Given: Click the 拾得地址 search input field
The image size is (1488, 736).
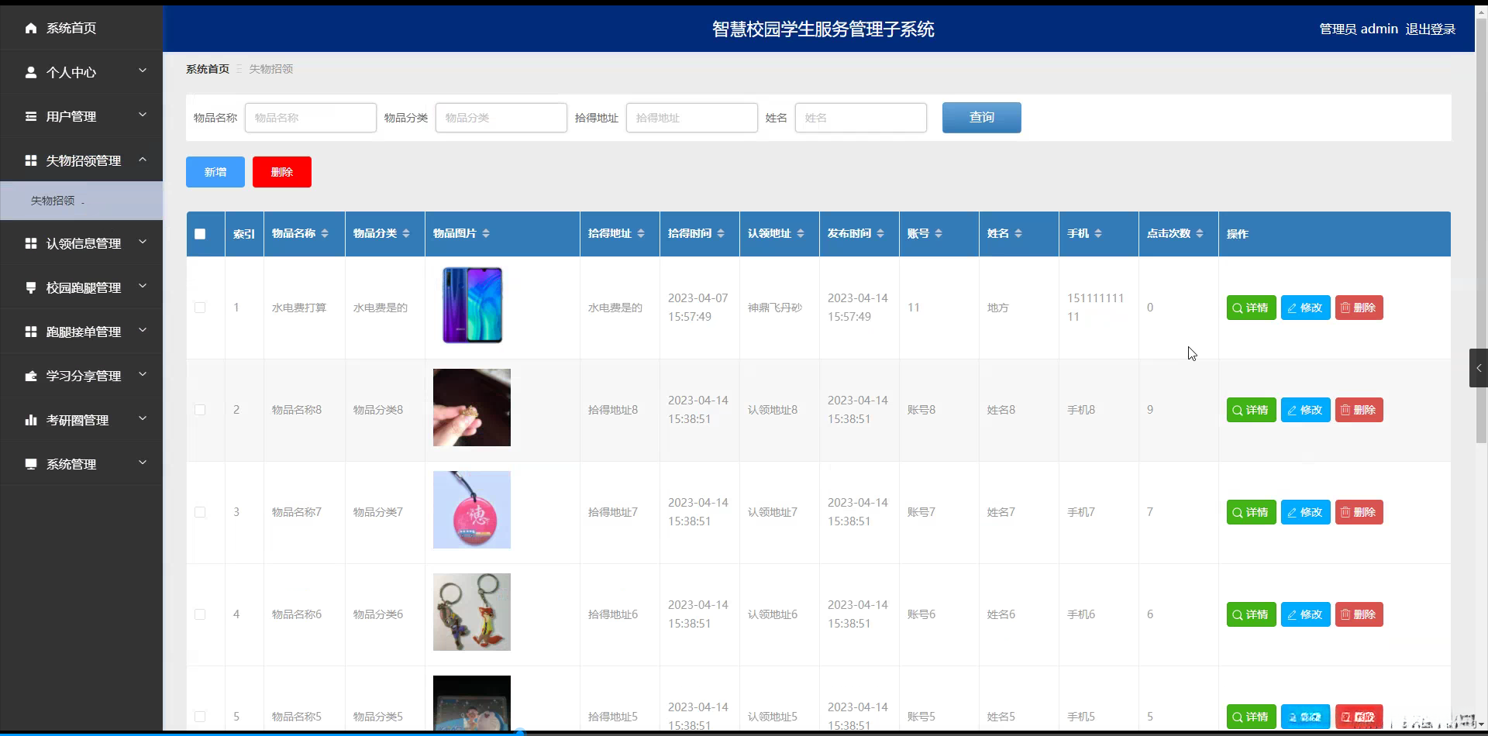Looking at the screenshot, I should click(692, 118).
